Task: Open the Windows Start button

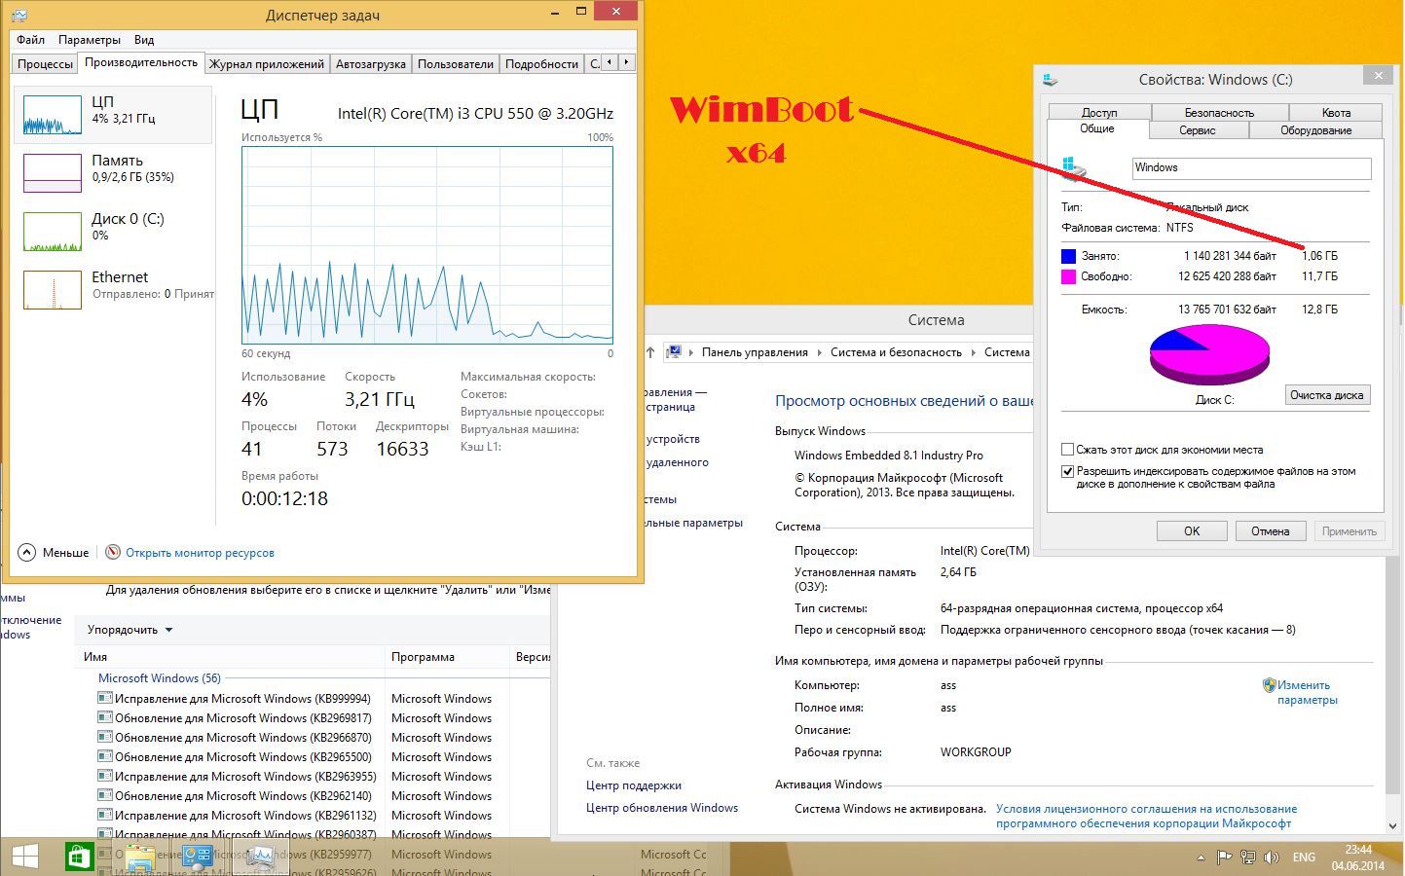Action: click(x=24, y=857)
